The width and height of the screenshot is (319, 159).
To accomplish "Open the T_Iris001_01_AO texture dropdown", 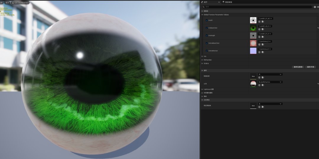I will [266, 19].
